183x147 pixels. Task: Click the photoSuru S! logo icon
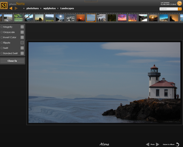point(4,5)
